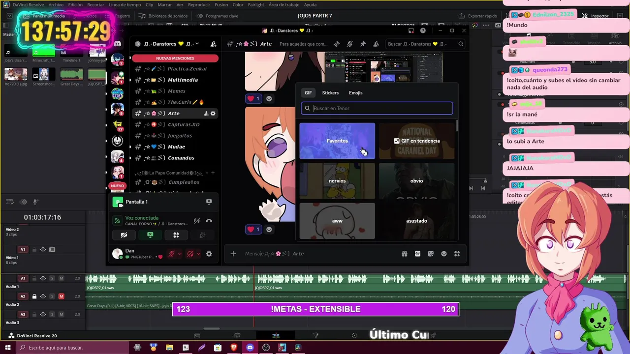
Task: Toggle lock on Audio 2 track A2
Action: tap(34, 296)
